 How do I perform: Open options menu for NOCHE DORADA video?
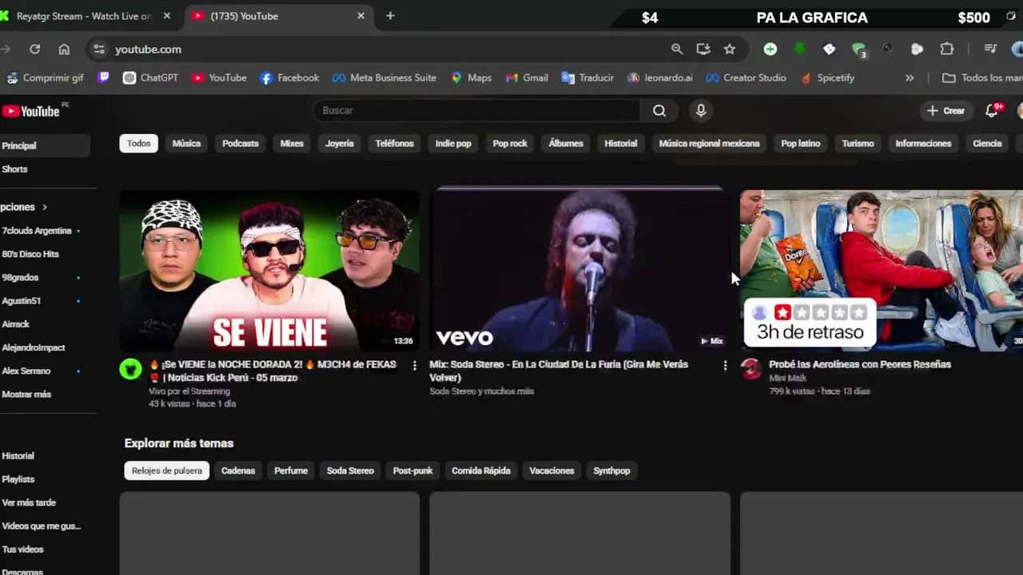414,366
